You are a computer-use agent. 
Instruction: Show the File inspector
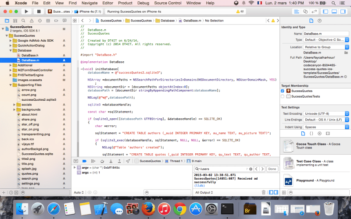pos(311,21)
